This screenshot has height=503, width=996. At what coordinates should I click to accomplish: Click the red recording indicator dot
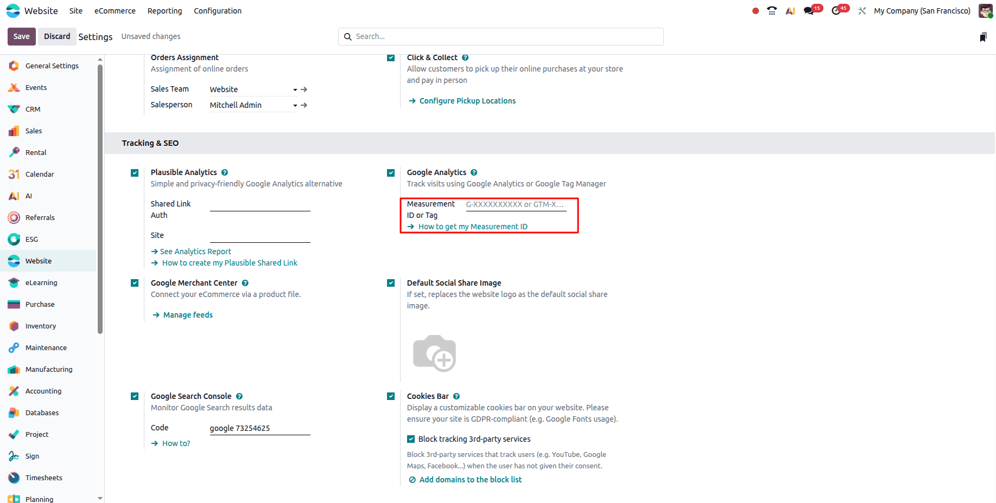click(756, 11)
